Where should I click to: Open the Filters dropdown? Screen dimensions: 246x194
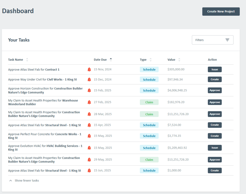tap(212, 40)
